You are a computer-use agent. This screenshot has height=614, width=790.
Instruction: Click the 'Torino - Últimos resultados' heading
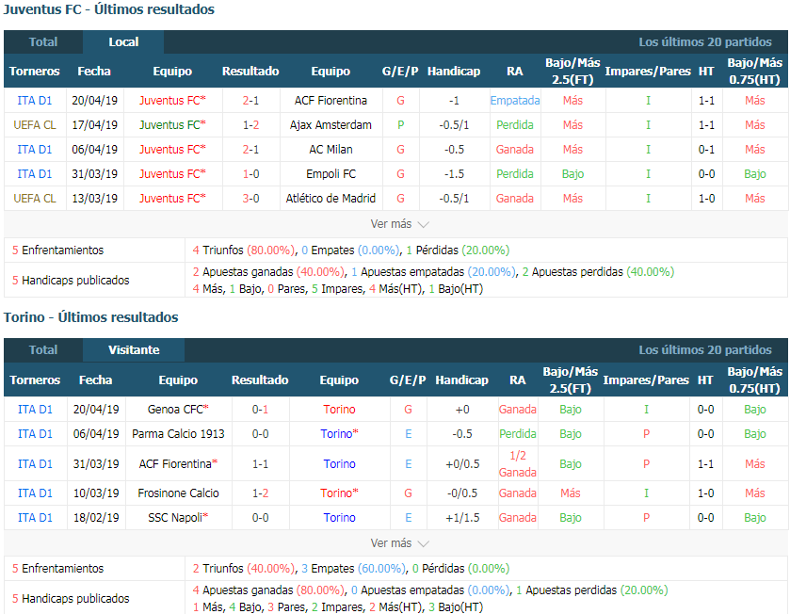point(91,317)
